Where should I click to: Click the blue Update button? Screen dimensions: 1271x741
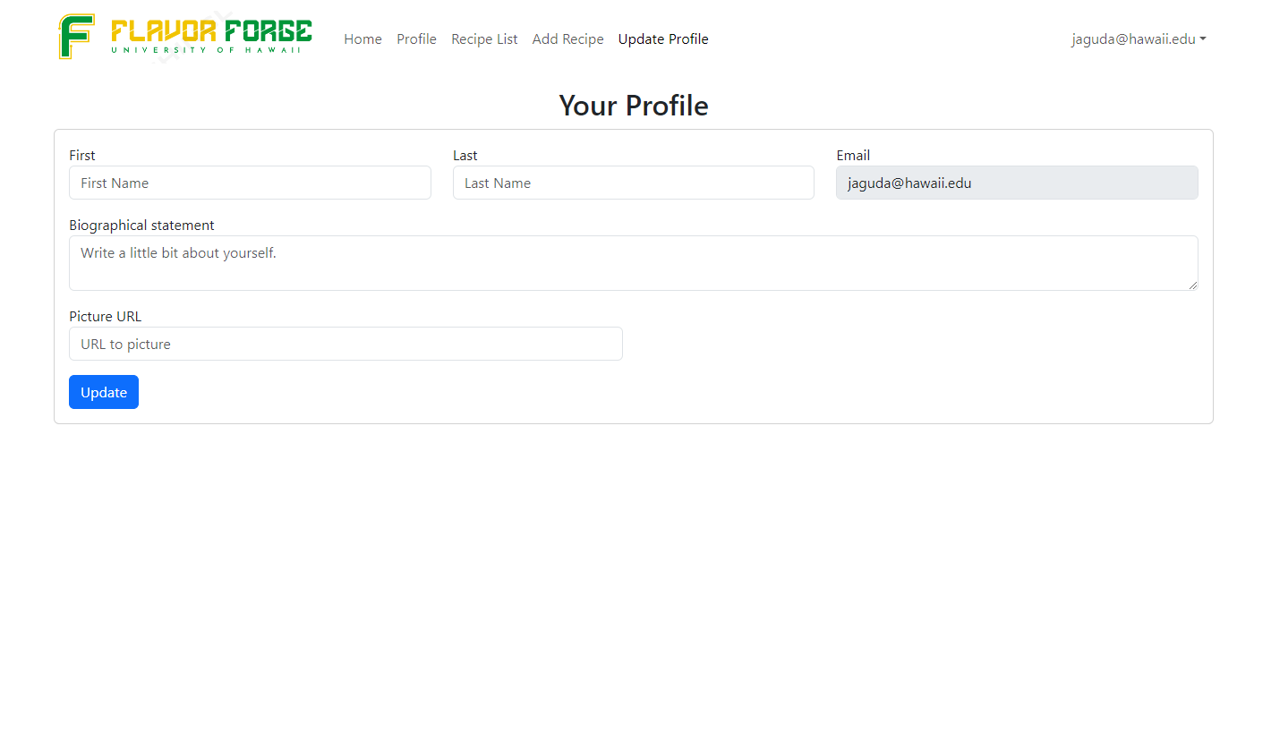[x=104, y=392]
